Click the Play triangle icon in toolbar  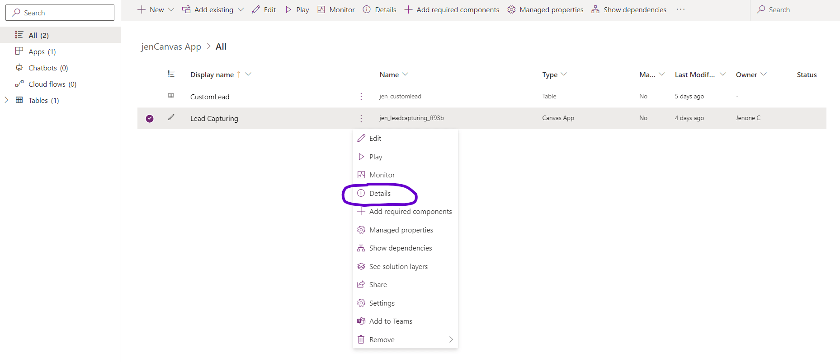(x=288, y=9)
